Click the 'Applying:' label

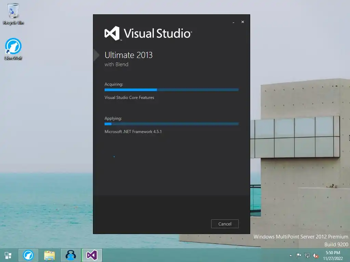pos(113,118)
